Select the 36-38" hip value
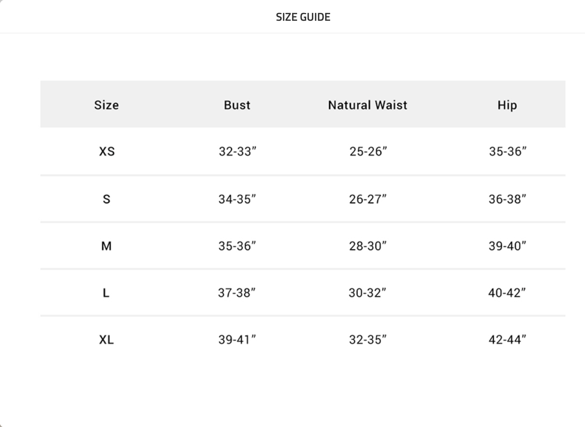This screenshot has width=585, height=427. [507, 199]
